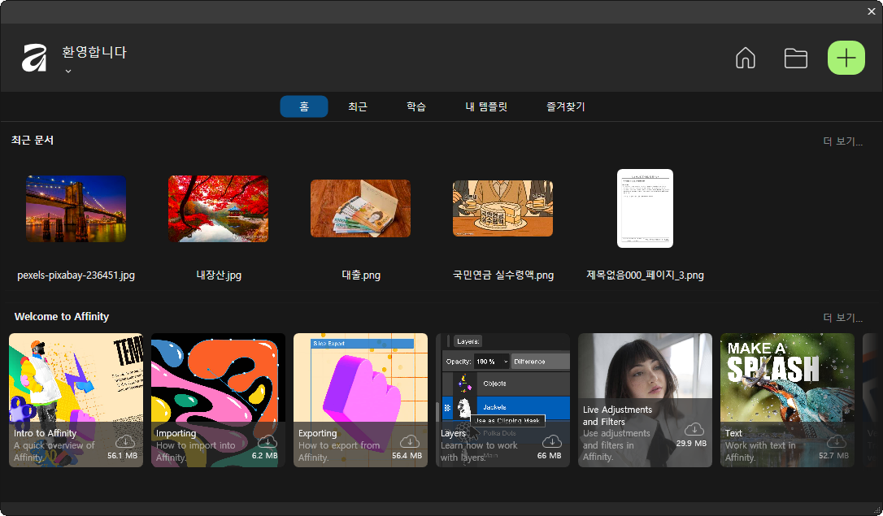The image size is (883, 516).
Task: Download the Exporting tutorial cloud icon
Action: [410, 441]
